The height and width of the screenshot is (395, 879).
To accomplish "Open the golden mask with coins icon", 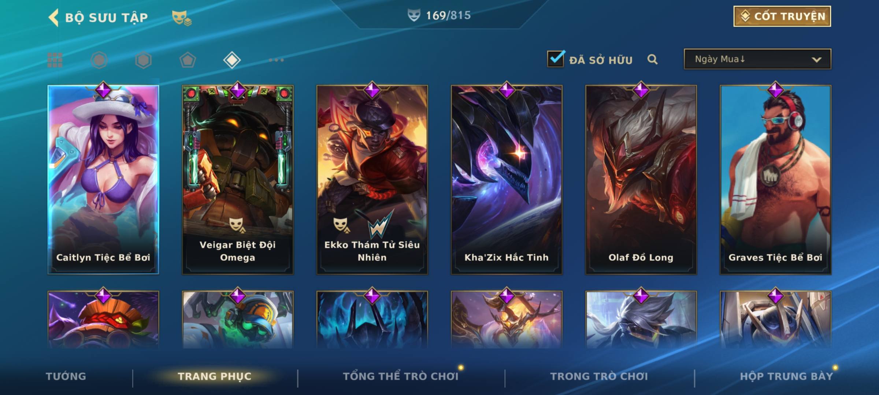I will point(182,18).
